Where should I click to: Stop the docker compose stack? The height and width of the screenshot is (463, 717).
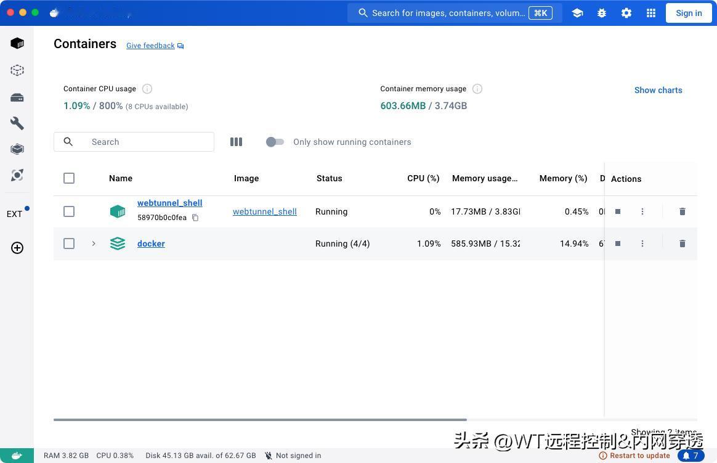tap(618, 244)
